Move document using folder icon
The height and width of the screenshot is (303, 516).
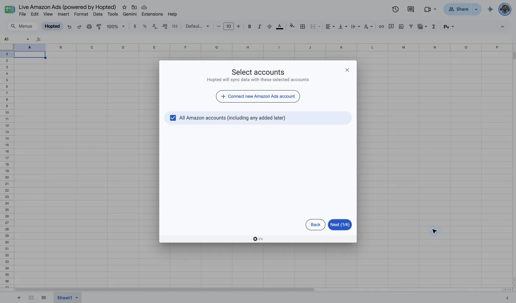[x=134, y=7]
